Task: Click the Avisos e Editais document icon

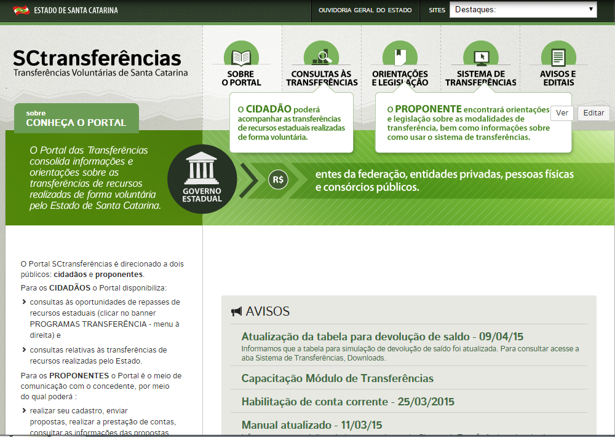Action: click(x=558, y=53)
